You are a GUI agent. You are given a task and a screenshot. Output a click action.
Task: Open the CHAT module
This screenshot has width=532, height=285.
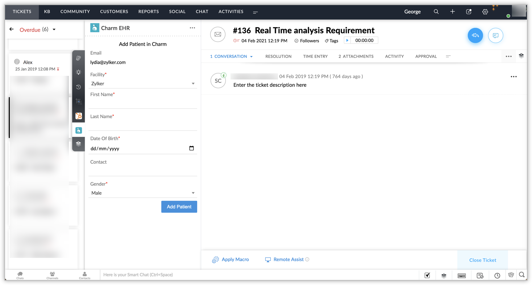point(202,12)
